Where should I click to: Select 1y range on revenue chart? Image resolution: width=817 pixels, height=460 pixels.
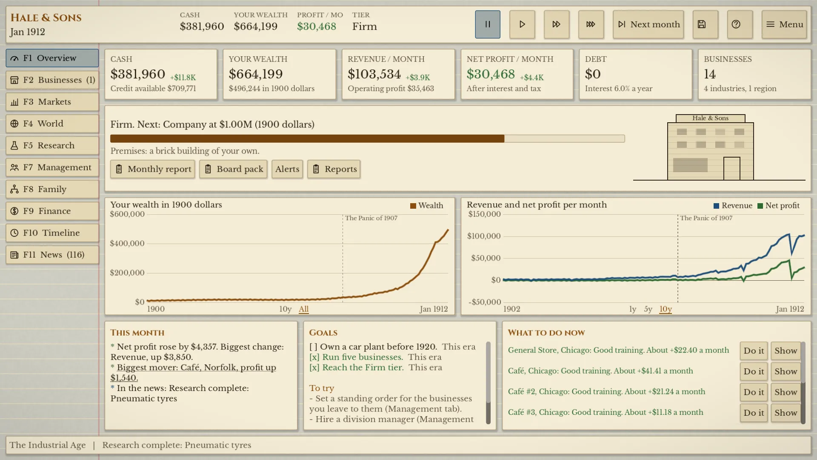click(633, 309)
